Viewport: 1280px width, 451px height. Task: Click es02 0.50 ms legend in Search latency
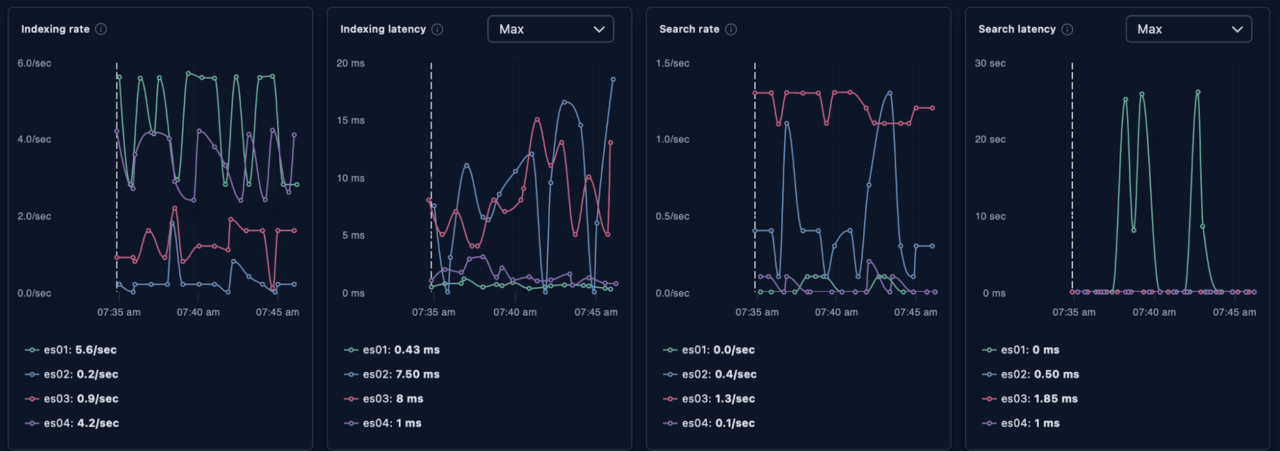1030,374
